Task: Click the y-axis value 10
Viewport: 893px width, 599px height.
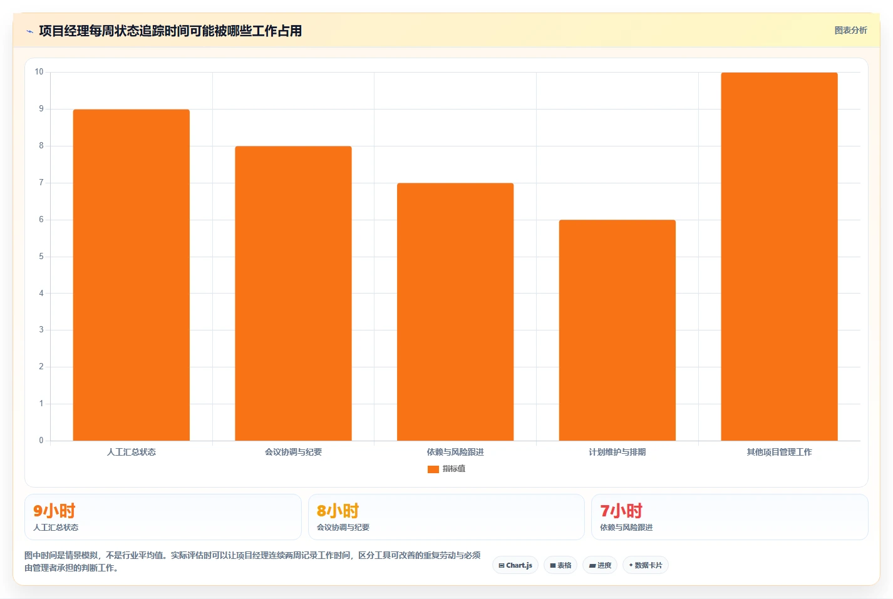Action: point(39,72)
